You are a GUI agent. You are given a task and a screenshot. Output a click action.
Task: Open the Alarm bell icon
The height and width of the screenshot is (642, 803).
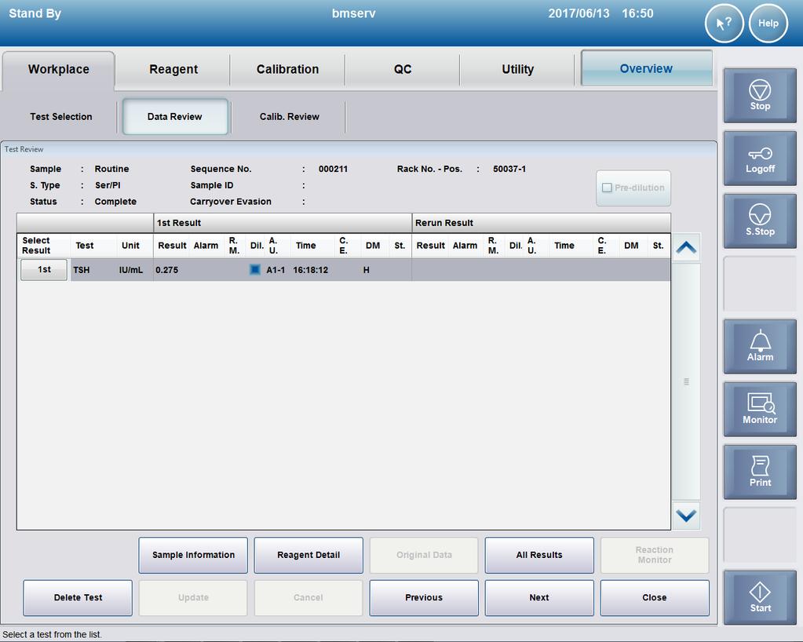pos(760,347)
